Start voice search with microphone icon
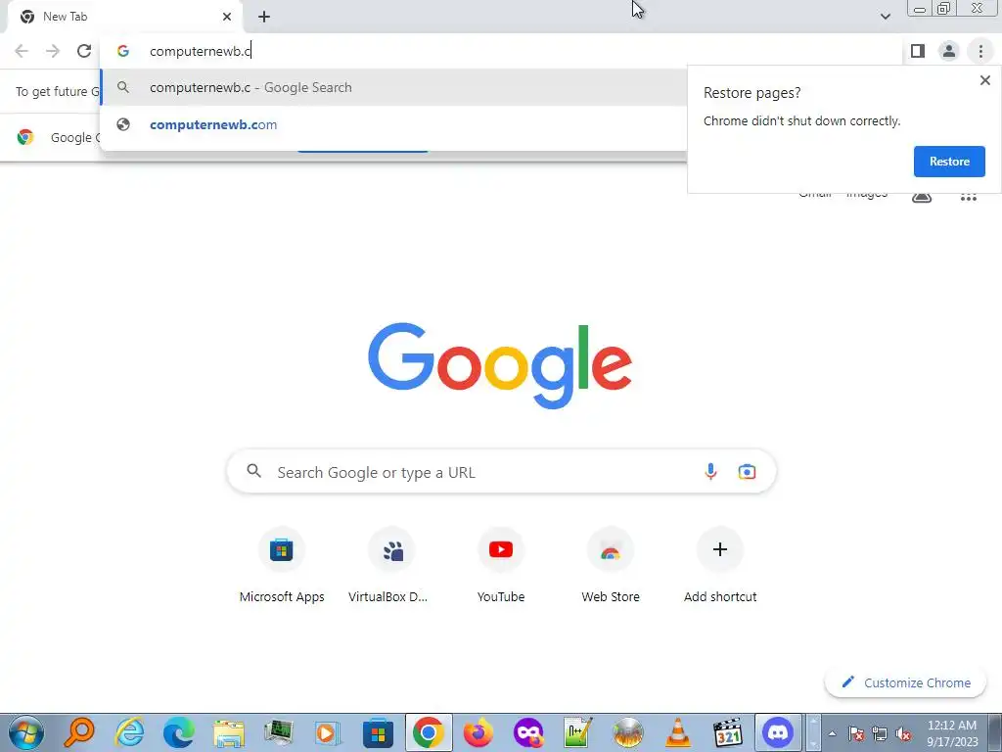 [x=710, y=472]
